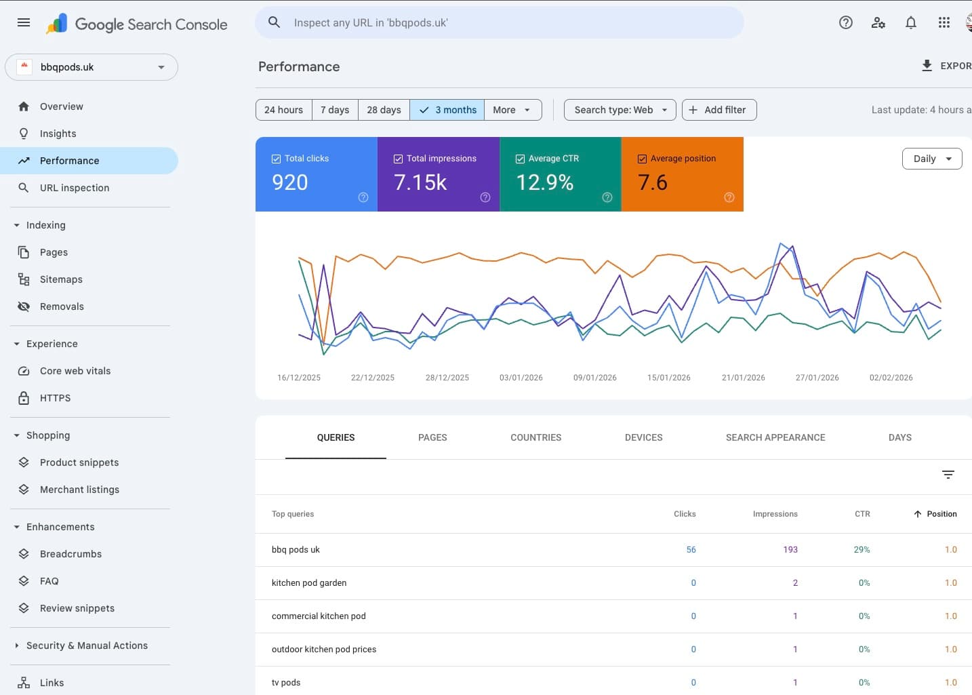Click the filter icon above the queries table
Screen dimensions: 972x695
coord(948,475)
